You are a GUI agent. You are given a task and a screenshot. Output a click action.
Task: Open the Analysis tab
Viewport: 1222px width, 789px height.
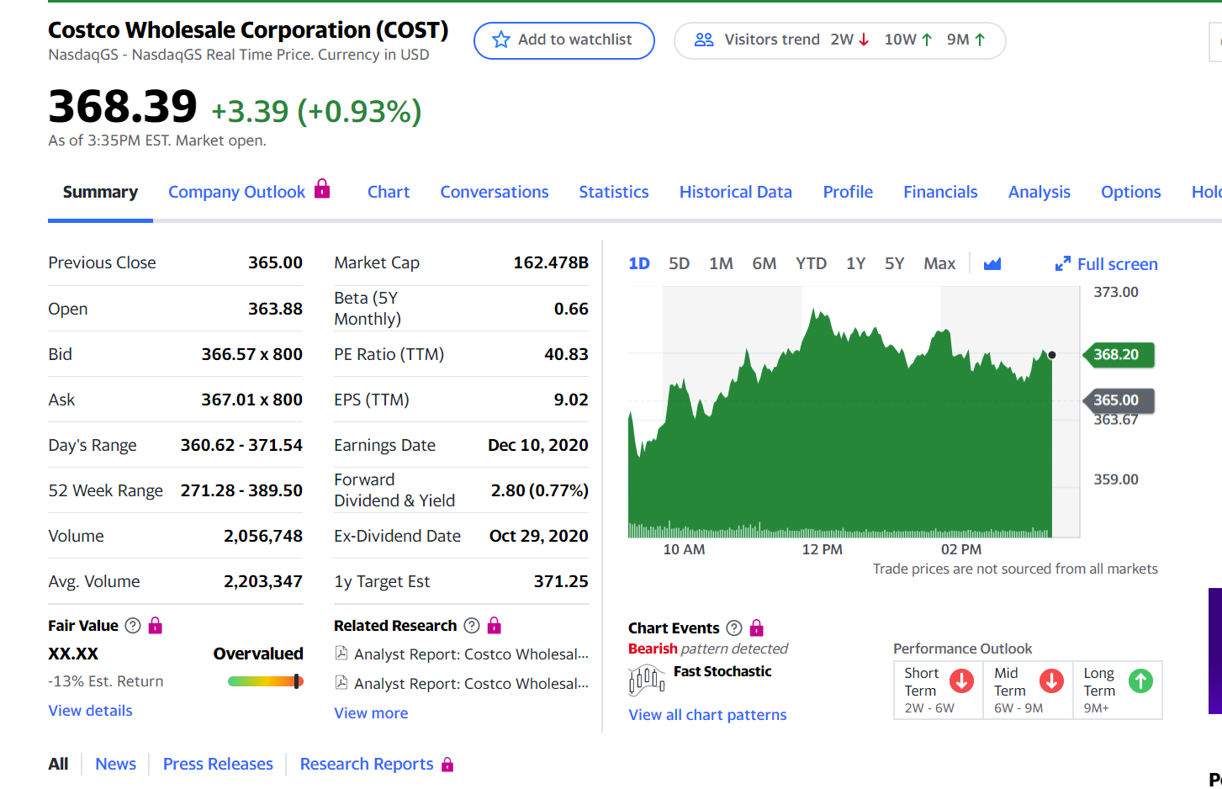(1039, 192)
